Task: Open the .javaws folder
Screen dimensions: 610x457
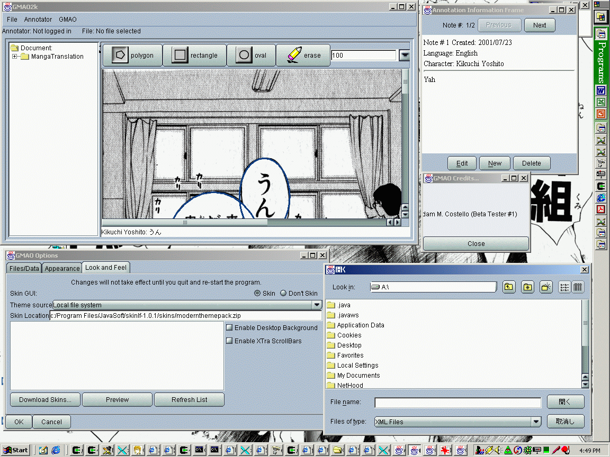Action: tap(343, 315)
